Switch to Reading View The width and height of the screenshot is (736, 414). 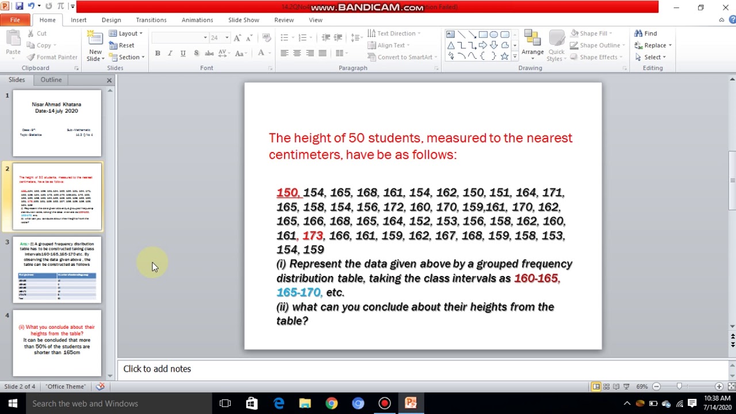pyautogui.click(x=616, y=386)
